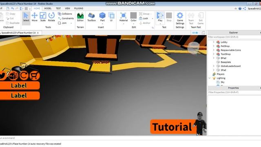Open the Color swatch picker
The width and height of the screenshot is (261, 147).
pos(133,17)
